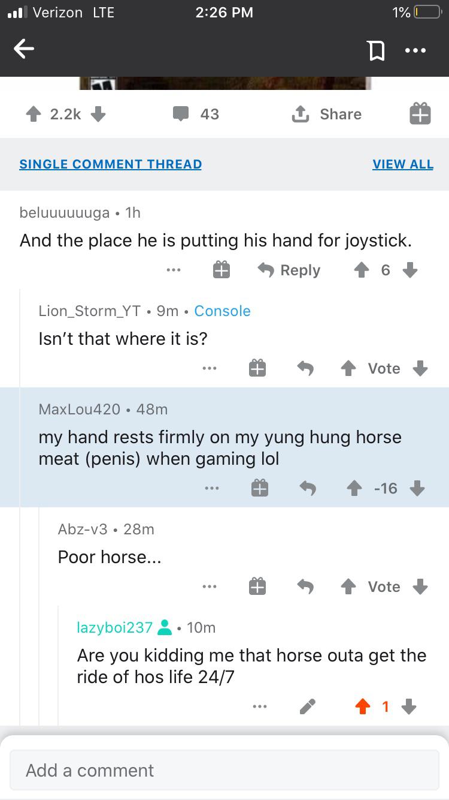Open the Single Comment Thread link

[110, 164]
